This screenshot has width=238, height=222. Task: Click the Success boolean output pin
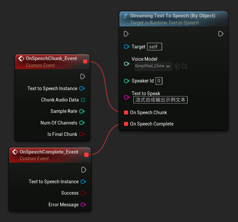pos(83,193)
